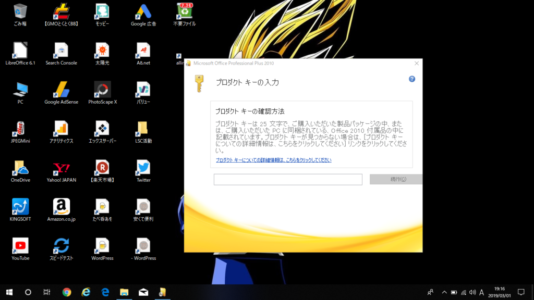Open the Google AdSense shortcut
Screen dimensions: 534x300
(x=62, y=93)
